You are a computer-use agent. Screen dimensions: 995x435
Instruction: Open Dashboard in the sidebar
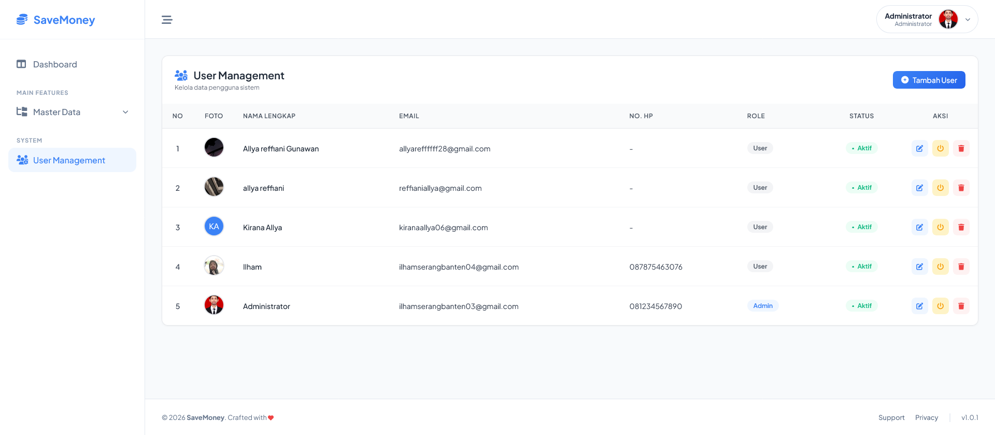(72, 64)
